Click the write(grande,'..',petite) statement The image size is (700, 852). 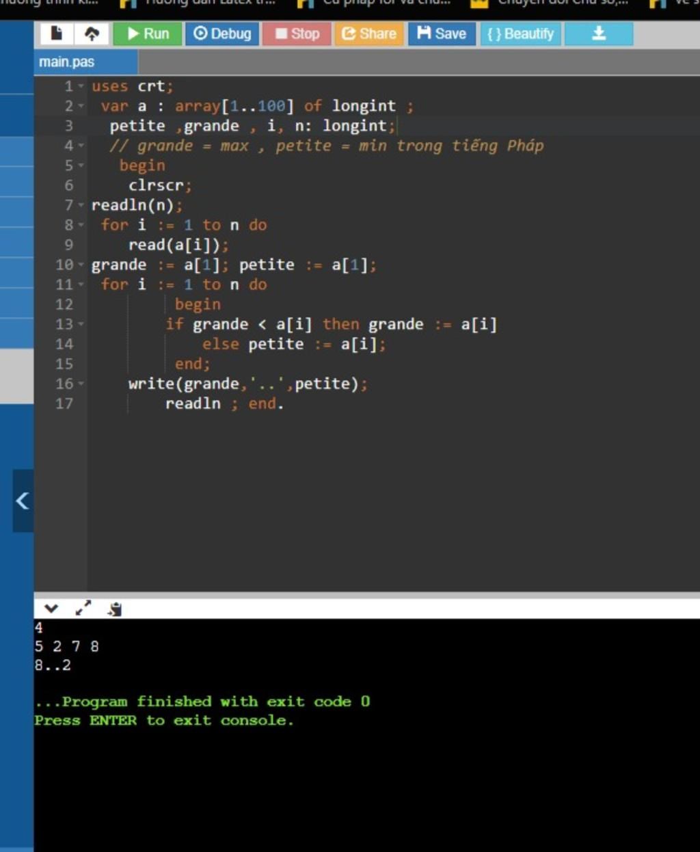point(247,384)
